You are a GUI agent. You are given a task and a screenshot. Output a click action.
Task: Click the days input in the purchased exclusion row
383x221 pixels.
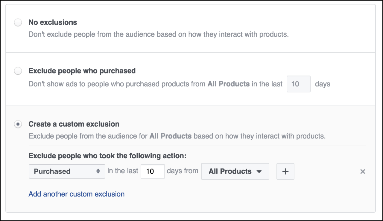click(298, 84)
